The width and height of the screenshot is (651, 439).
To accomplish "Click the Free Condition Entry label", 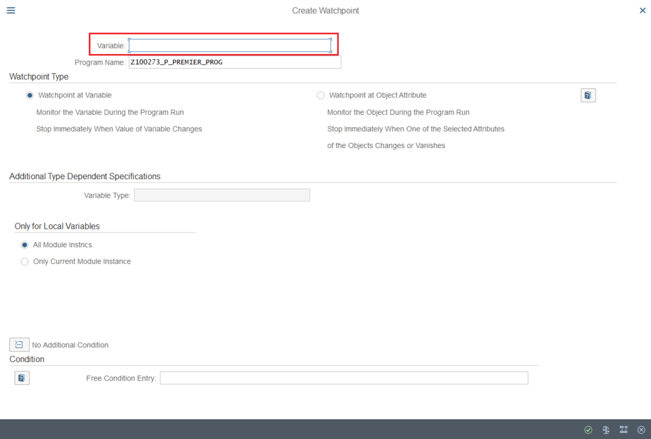I will tap(121, 379).
